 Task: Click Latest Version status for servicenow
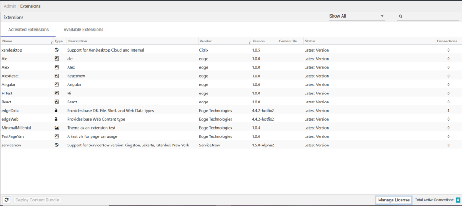tap(317, 145)
